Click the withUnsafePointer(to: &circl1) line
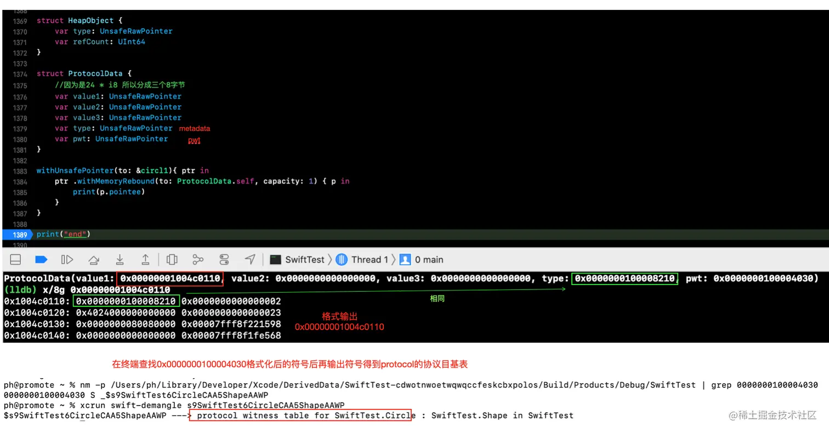 [x=123, y=170]
